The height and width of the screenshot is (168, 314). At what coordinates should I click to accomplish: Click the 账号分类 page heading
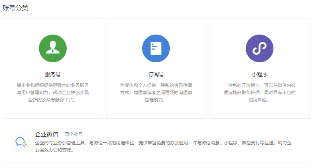(15, 8)
